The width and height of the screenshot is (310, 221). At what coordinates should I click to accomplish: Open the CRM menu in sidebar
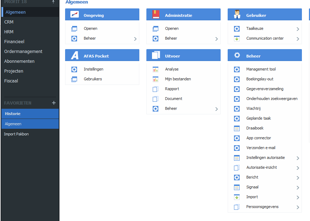(x=9, y=22)
